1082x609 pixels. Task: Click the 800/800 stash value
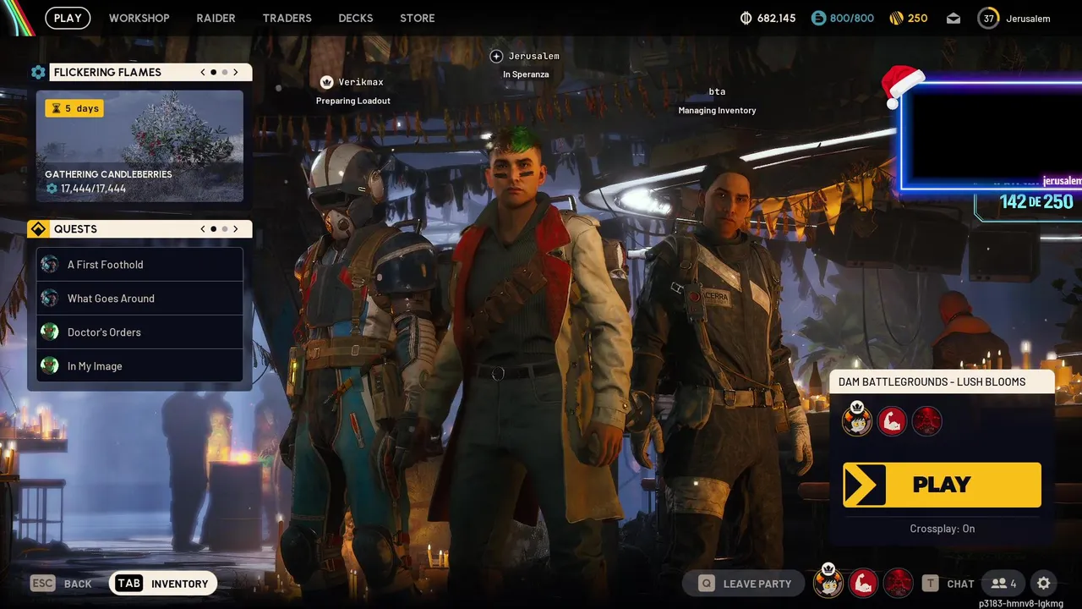[852, 18]
